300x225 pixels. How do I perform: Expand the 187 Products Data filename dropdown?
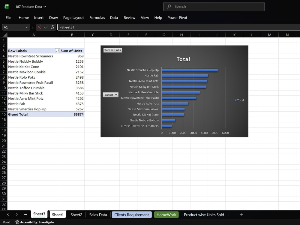coord(45,7)
